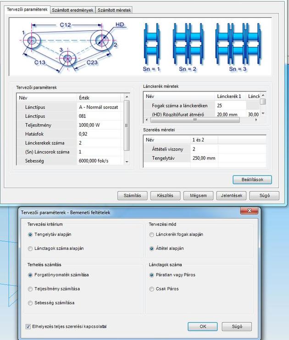Select the Tengelytáv alapján radio option
The image size is (289, 340).
click(30, 234)
